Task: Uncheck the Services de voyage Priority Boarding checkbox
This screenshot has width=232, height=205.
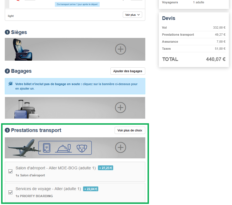Action: coord(10,192)
